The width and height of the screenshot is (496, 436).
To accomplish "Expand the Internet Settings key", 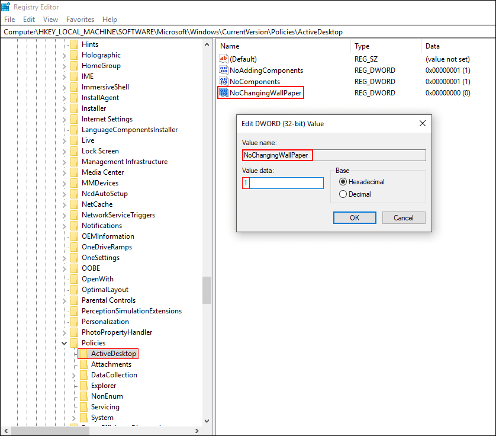I will (64, 120).
